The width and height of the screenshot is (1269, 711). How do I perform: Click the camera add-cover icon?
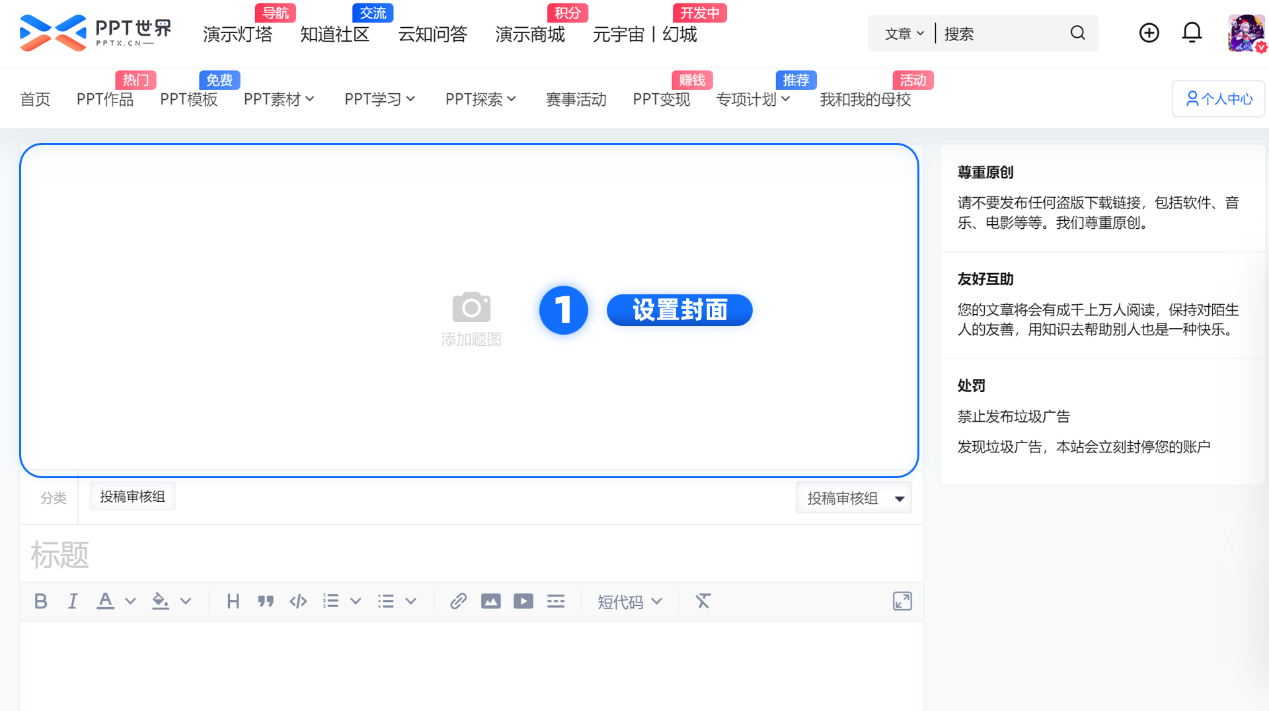pos(471,306)
